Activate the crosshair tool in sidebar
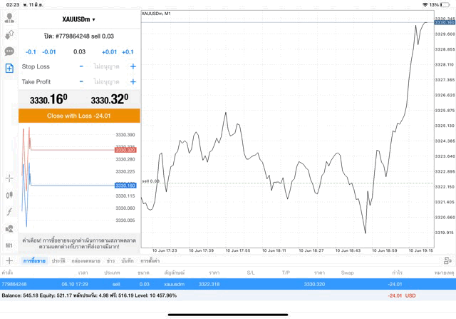This screenshot has height=319, width=456. click(x=9, y=178)
